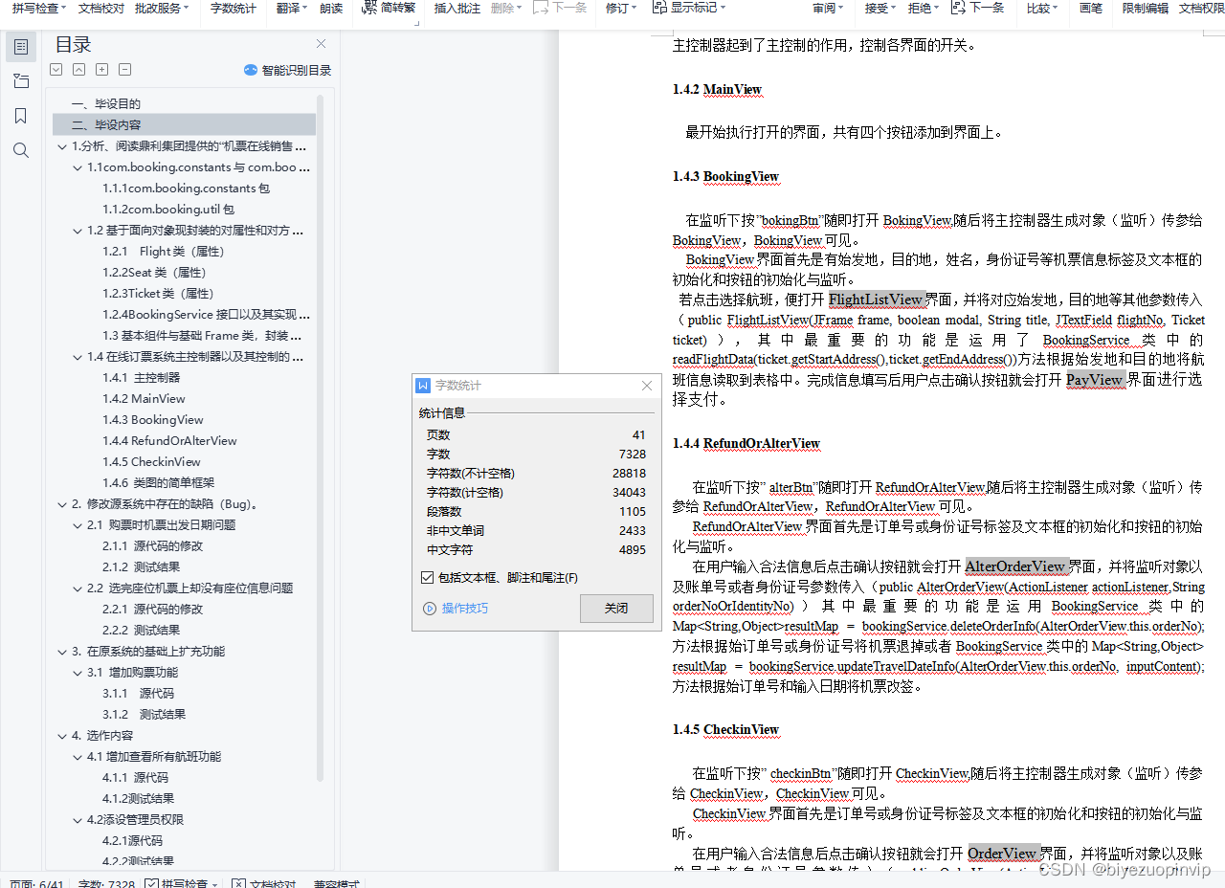
Task: Click the 下一条 comment icon after 删除
Action: (541, 8)
